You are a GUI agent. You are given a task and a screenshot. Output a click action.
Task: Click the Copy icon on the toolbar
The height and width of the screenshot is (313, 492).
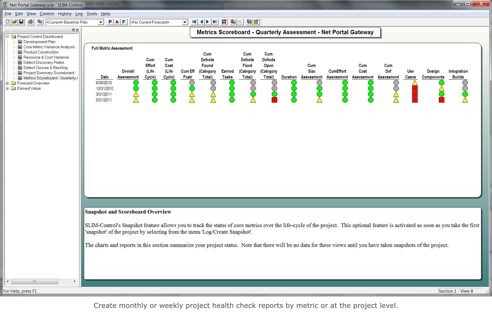coord(40,22)
